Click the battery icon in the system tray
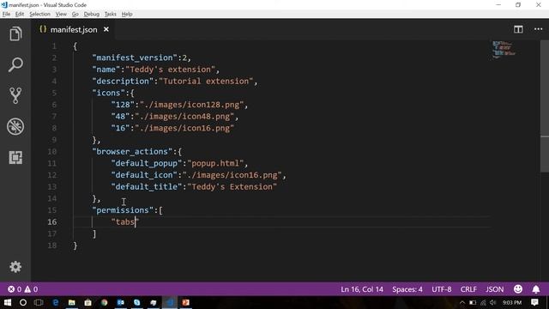The height and width of the screenshot is (309, 549). pyautogui.click(x=473, y=303)
